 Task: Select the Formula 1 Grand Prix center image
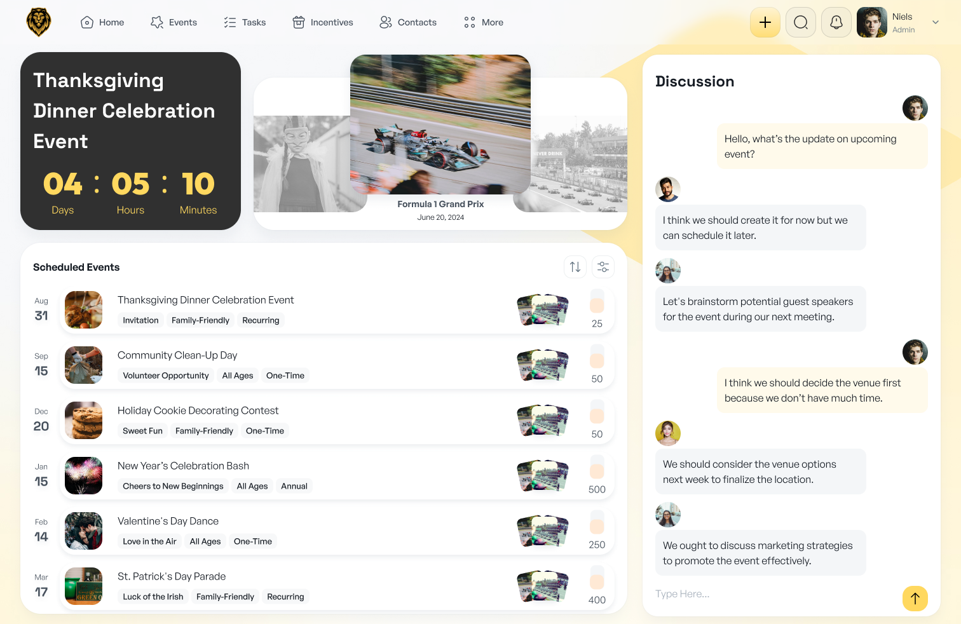(x=440, y=125)
